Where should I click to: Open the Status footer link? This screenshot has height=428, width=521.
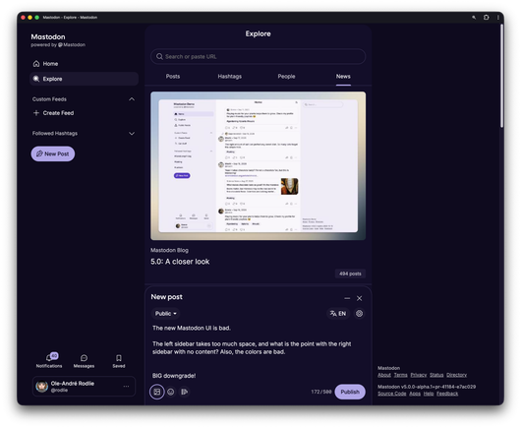(x=436, y=375)
